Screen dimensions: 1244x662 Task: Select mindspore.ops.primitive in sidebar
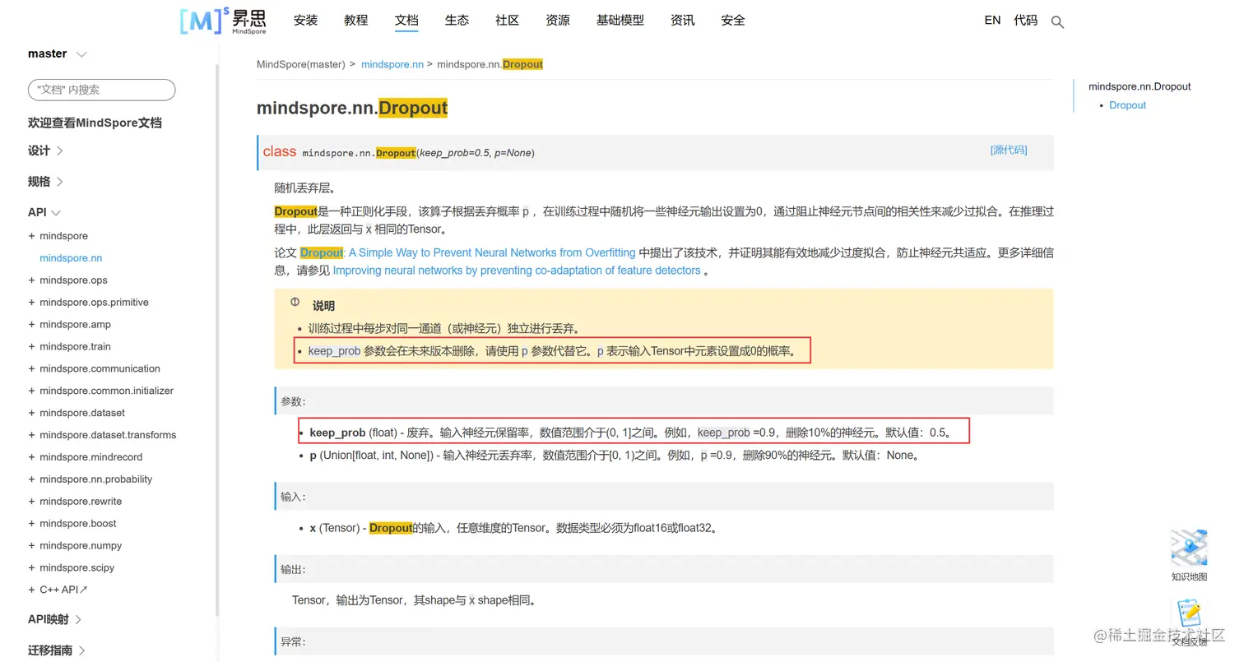[94, 303]
